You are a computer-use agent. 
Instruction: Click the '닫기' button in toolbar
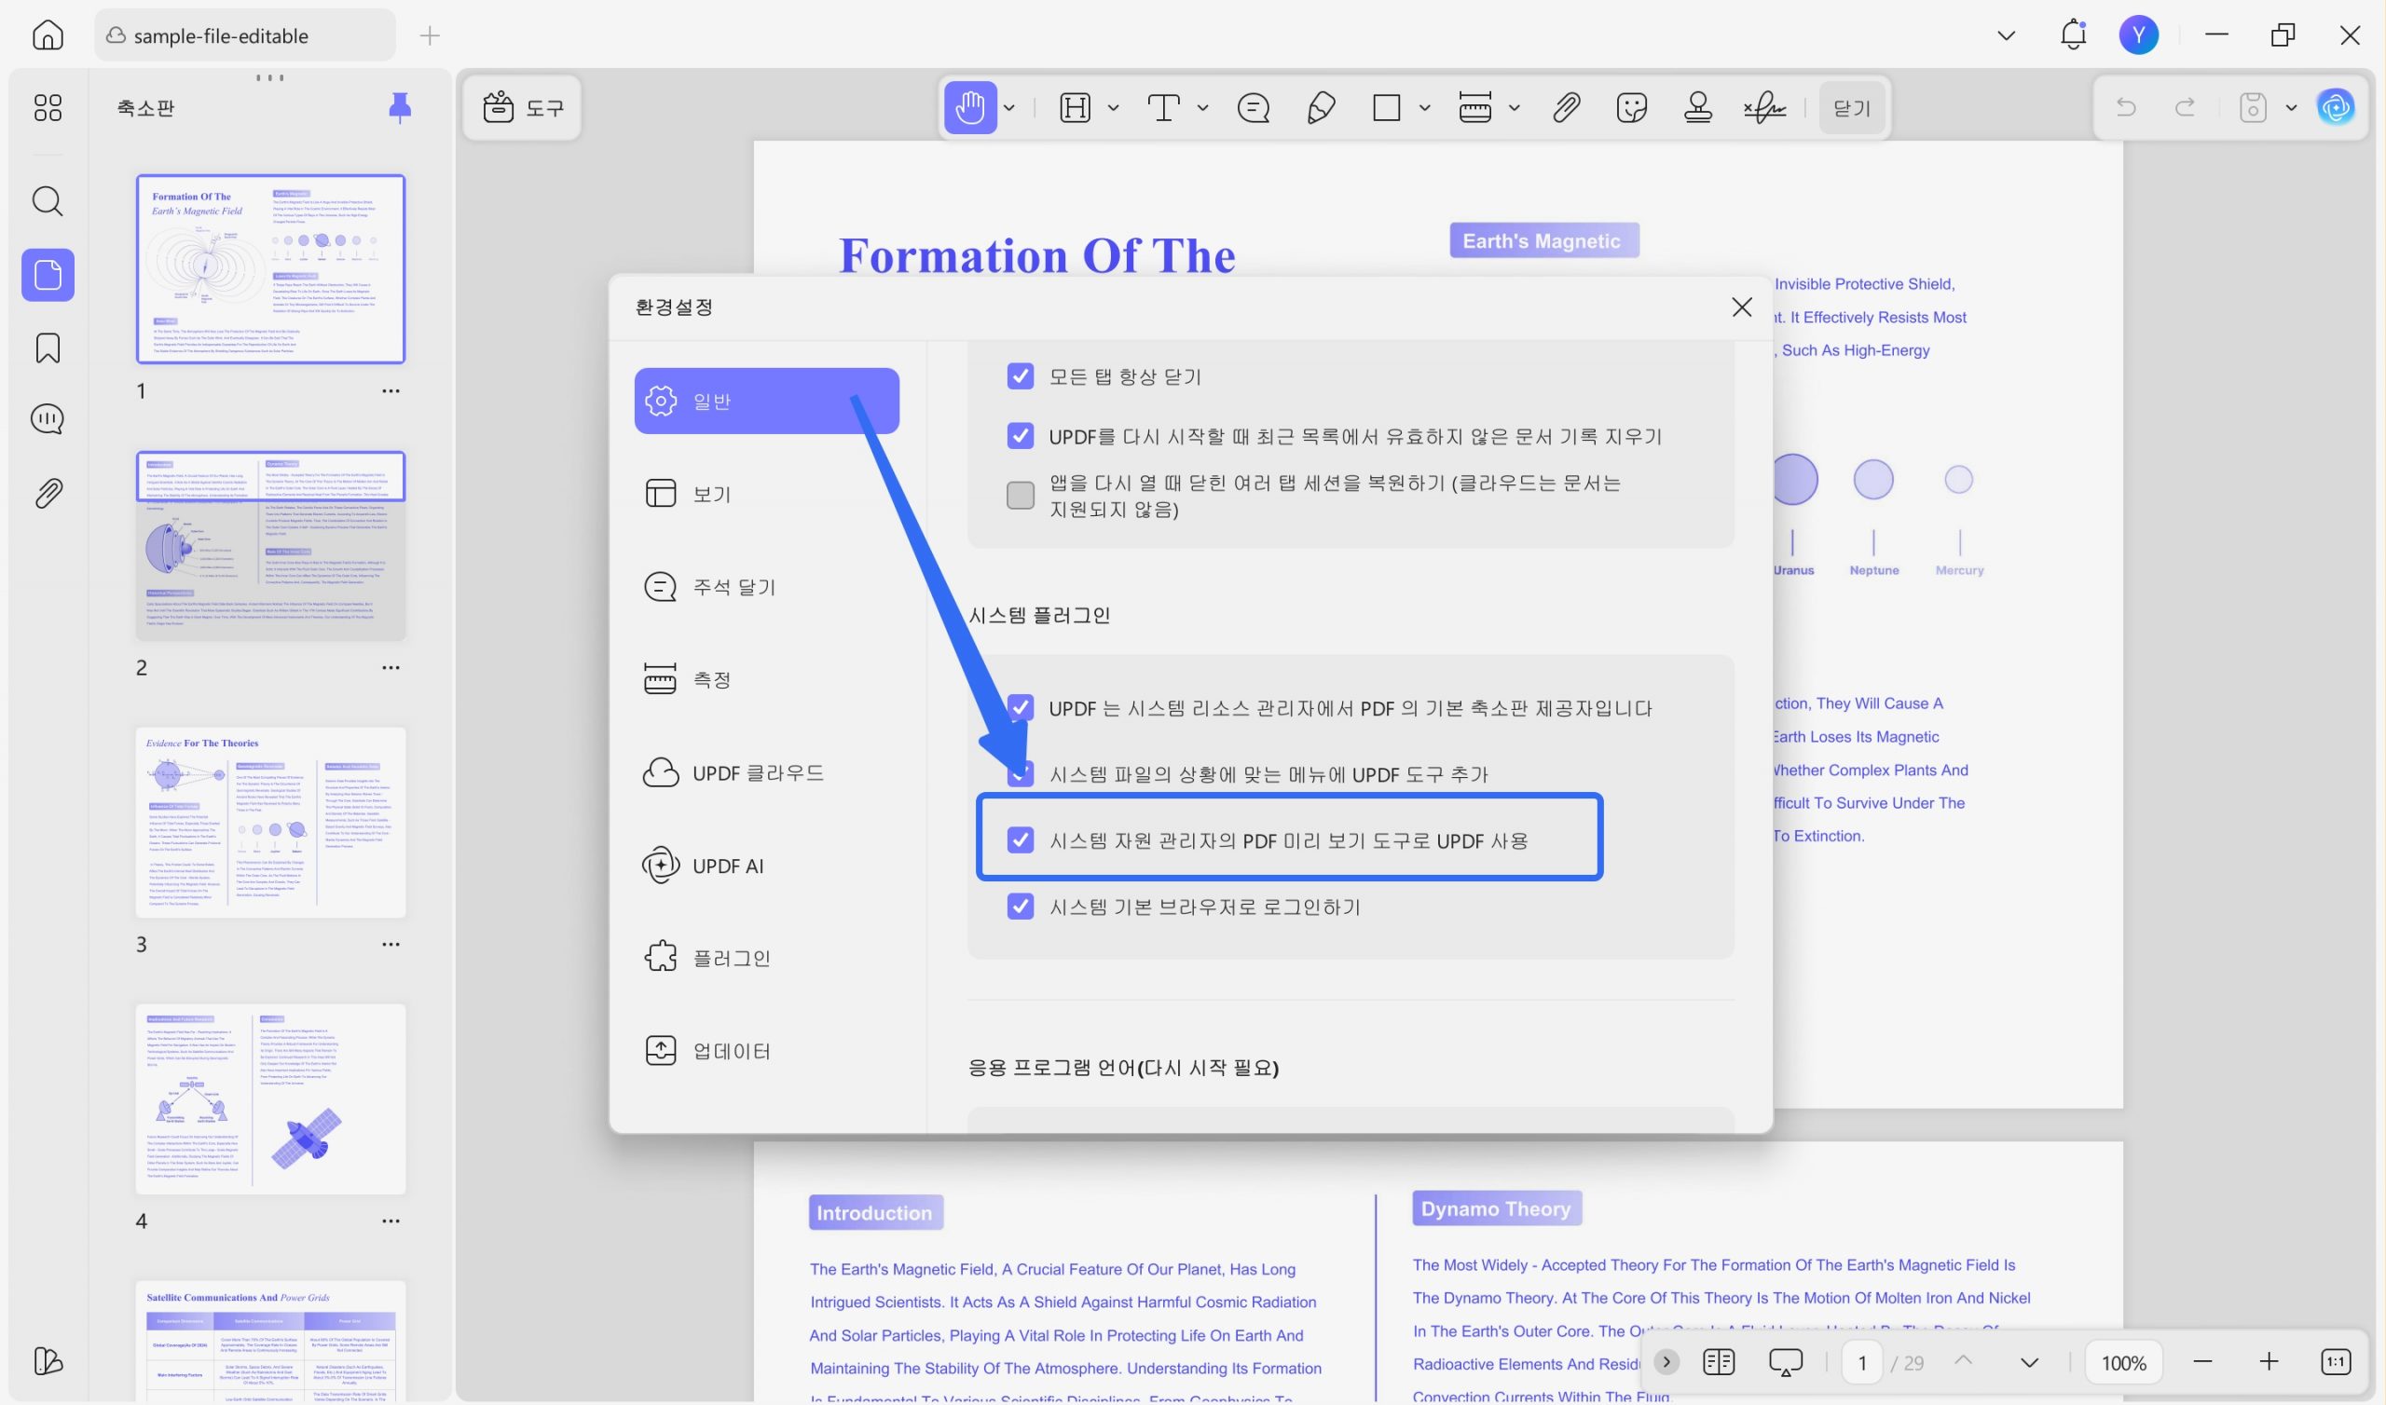[1851, 108]
